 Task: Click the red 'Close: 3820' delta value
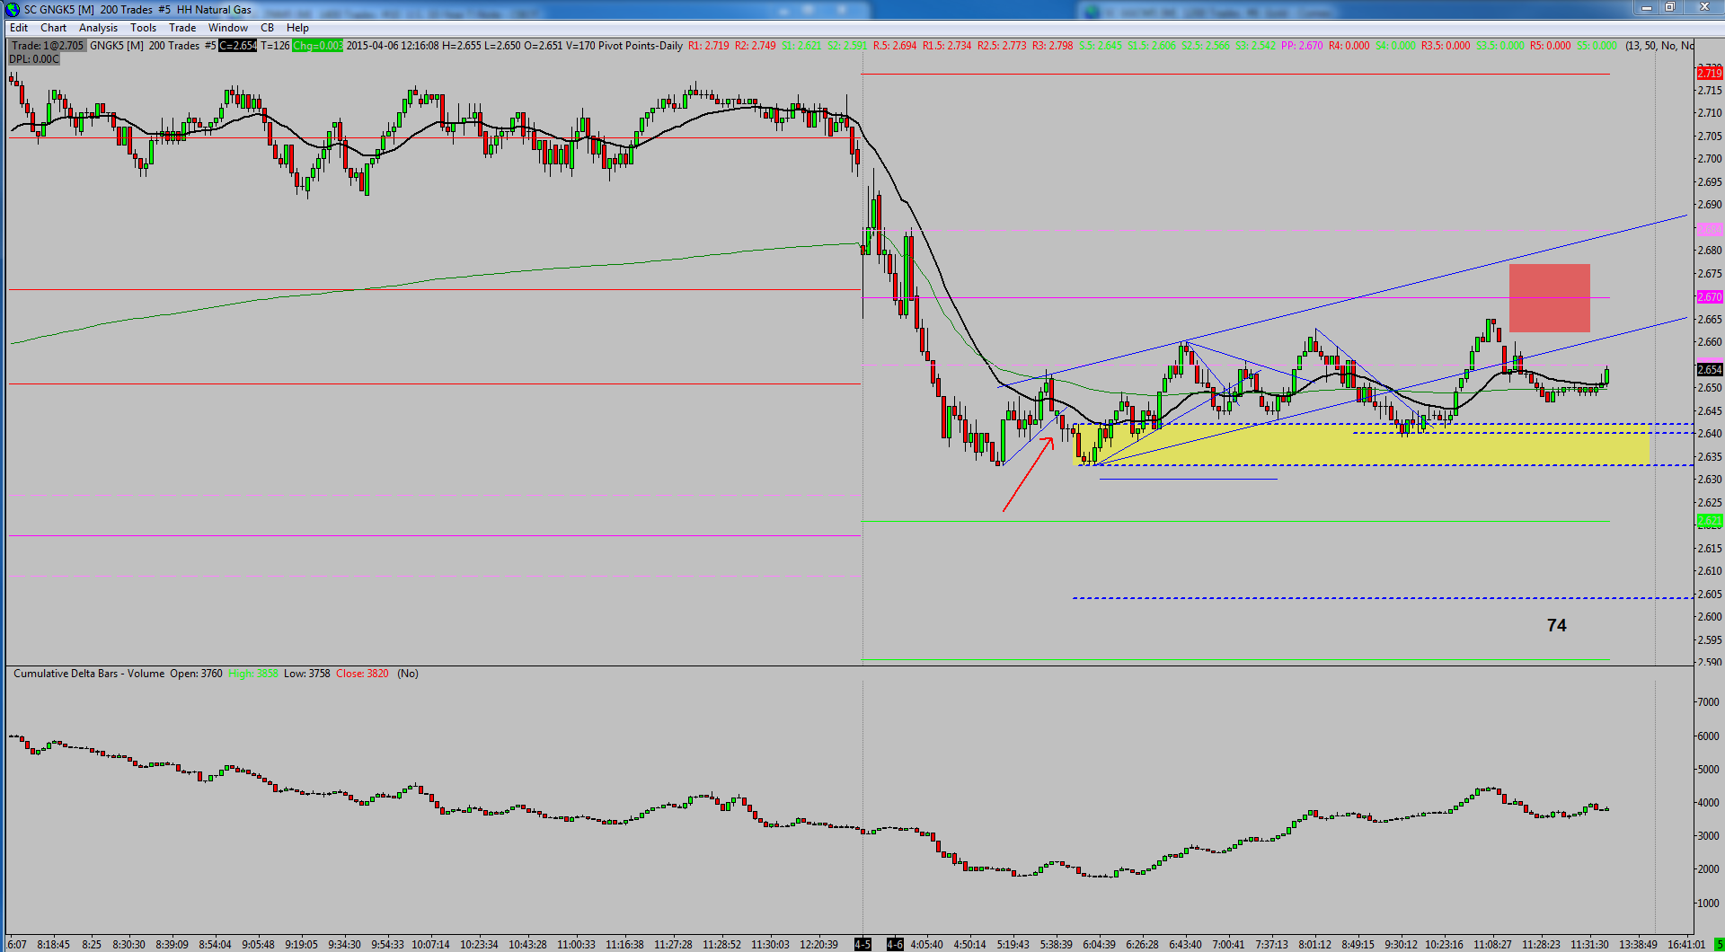(363, 674)
